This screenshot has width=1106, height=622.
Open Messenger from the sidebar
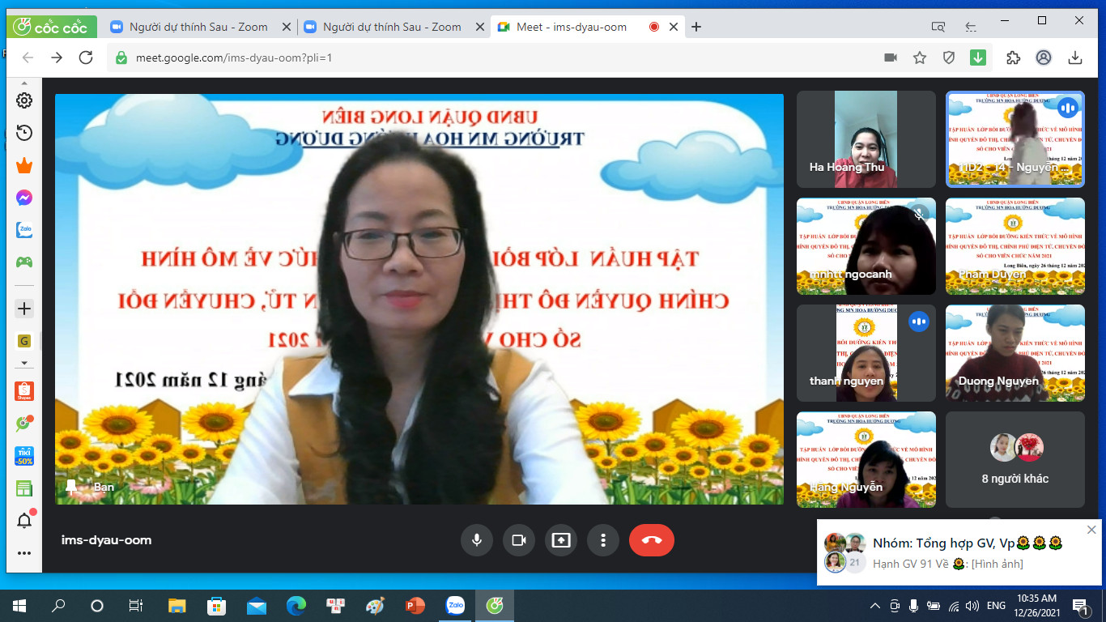click(24, 198)
